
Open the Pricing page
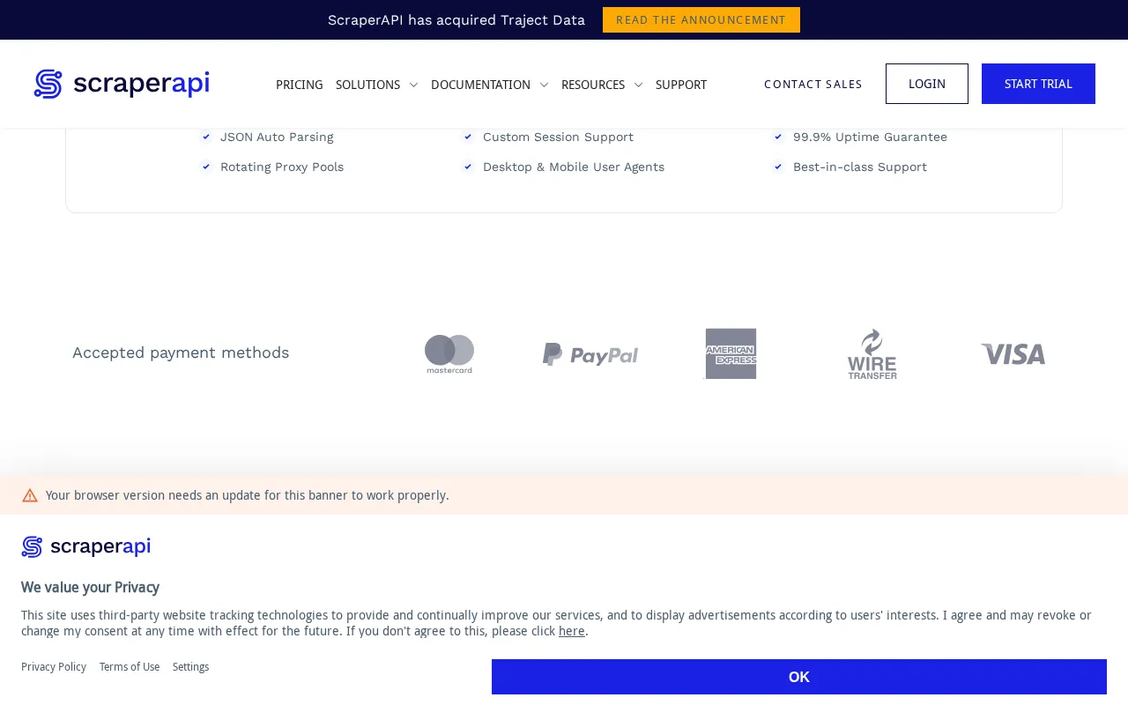click(300, 85)
